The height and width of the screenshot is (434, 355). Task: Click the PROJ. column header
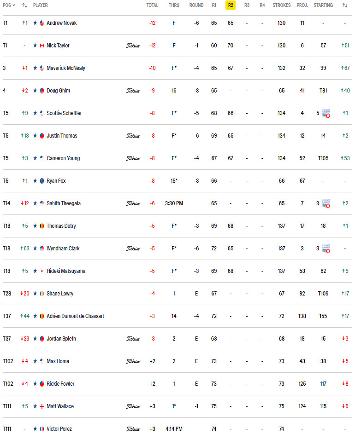pyautogui.click(x=302, y=5)
